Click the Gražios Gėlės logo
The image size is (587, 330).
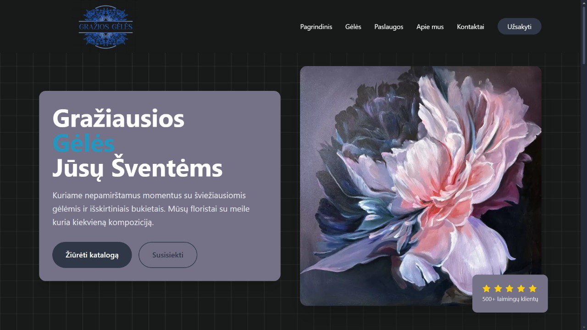click(x=105, y=27)
